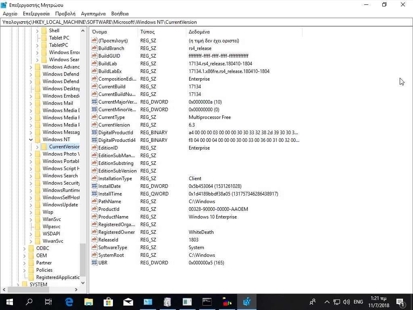Screen dimensions: 413x310
Task: Expand the Policies tree node
Action: 25,270
